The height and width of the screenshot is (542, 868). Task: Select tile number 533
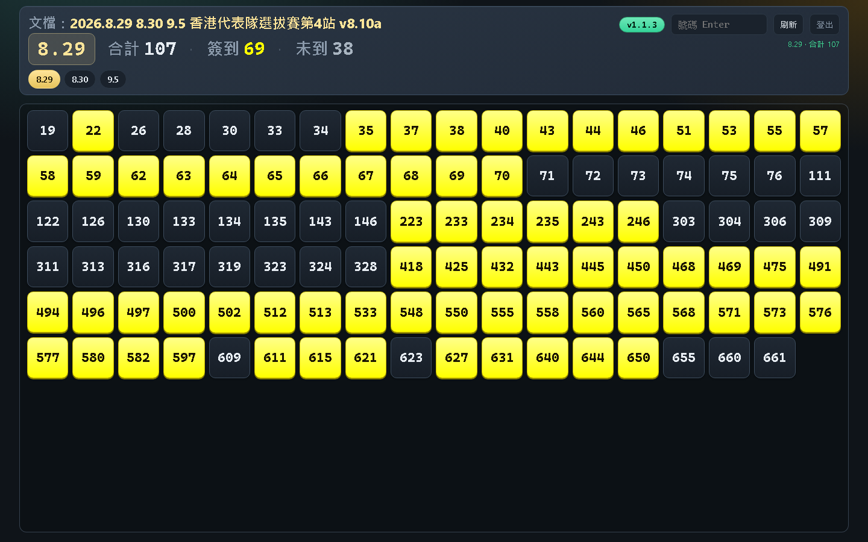point(366,313)
